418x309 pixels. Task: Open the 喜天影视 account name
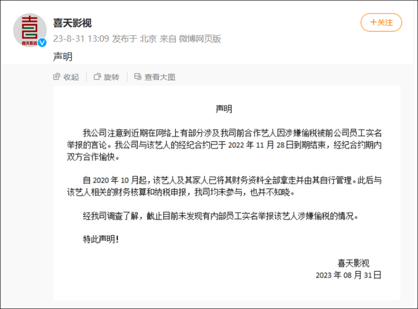[72, 23]
